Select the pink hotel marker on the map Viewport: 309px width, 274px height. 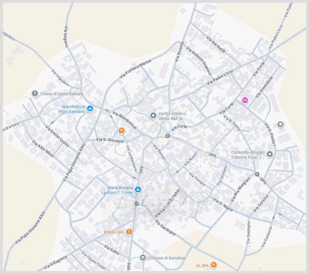245,100
